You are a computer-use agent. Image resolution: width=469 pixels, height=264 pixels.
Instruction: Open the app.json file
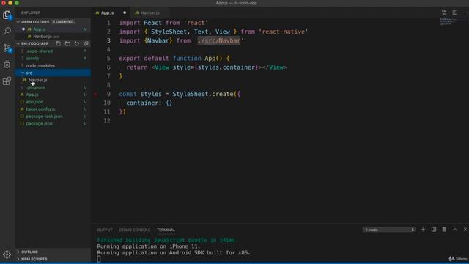tap(34, 102)
